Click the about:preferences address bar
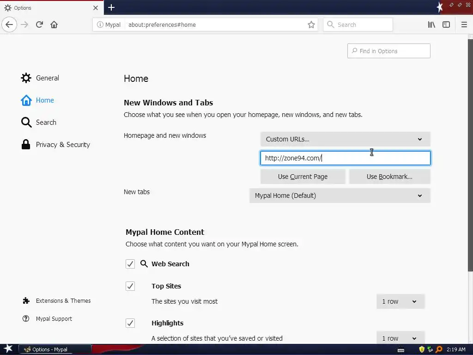 tap(205, 25)
